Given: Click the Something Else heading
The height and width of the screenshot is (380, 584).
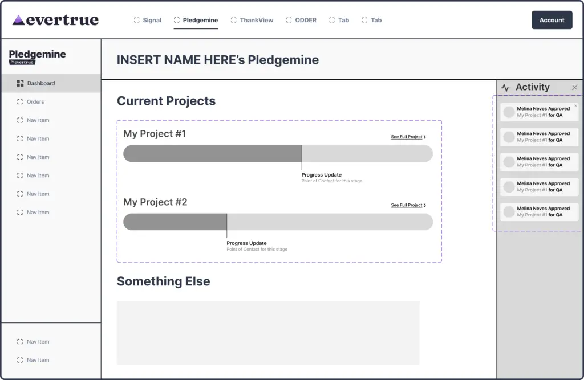Looking at the screenshot, I should pyautogui.click(x=164, y=281).
